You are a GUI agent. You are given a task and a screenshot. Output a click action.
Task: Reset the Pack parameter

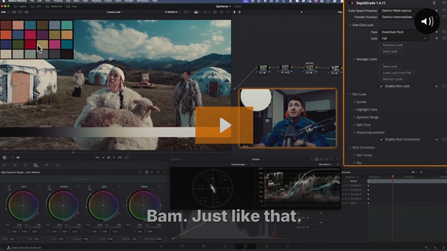pos(444,32)
